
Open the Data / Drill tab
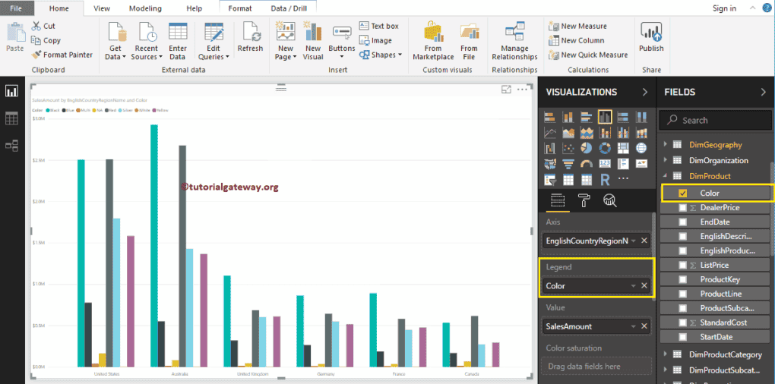pyautogui.click(x=289, y=8)
